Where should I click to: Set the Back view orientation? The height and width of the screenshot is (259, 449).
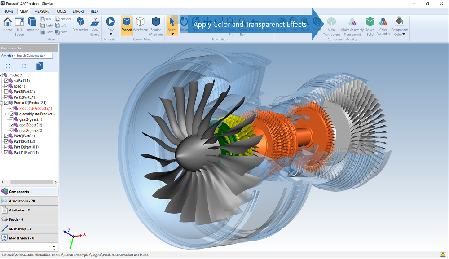[x=61, y=32]
